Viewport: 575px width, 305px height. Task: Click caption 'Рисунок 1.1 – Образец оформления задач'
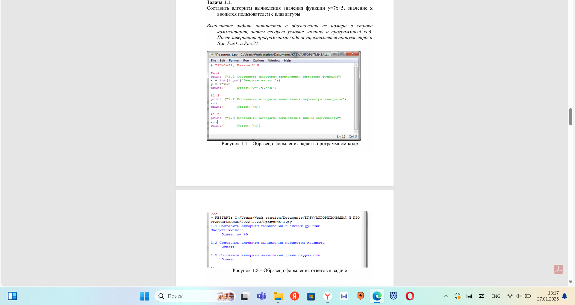click(289, 144)
